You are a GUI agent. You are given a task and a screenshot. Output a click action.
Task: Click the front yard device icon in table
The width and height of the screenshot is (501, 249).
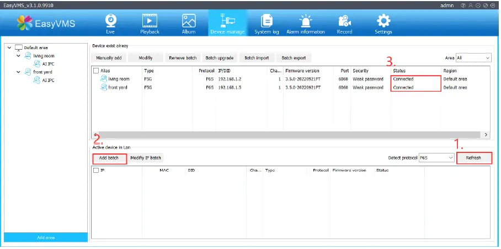click(x=104, y=87)
